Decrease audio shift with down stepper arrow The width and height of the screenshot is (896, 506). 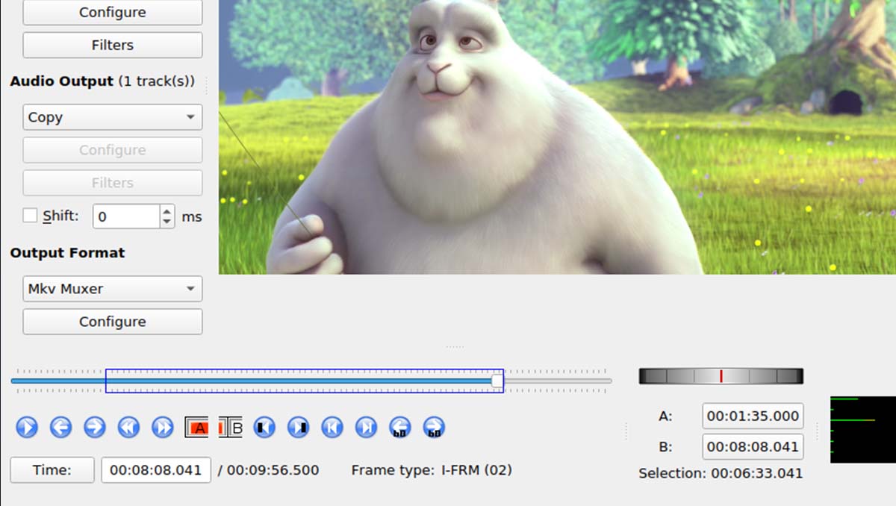point(167,222)
